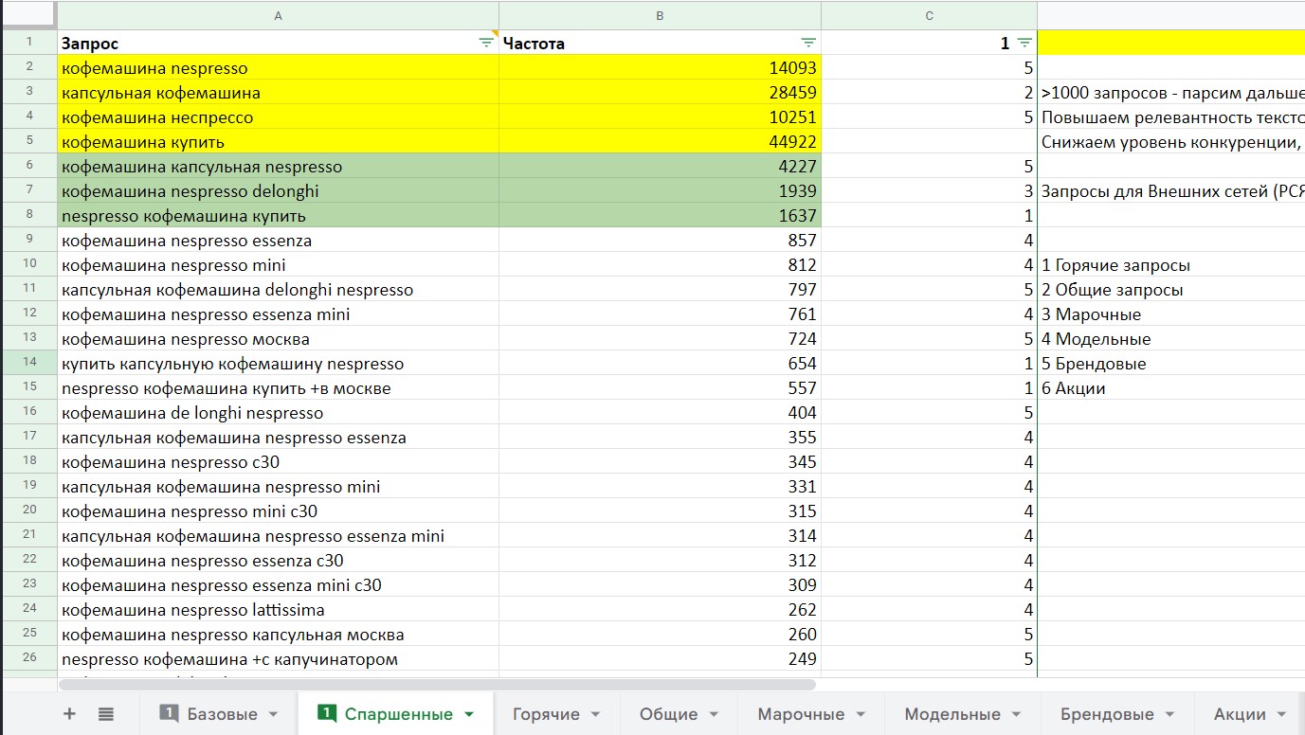Open the Модельные sheet tab

point(952,714)
